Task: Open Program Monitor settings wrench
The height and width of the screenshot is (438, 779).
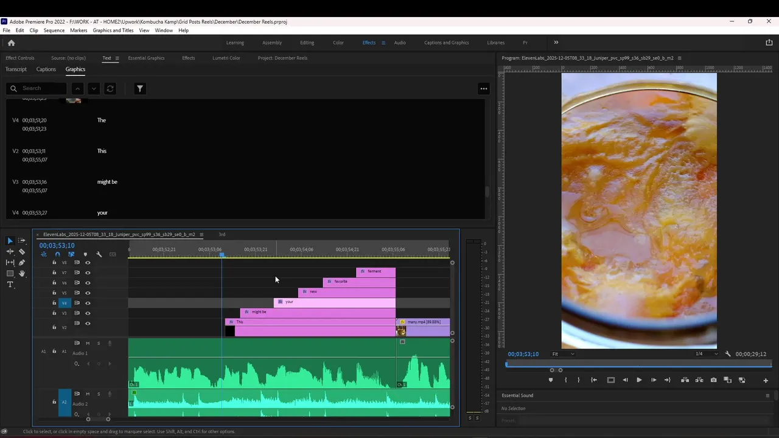Action: [728, 354]
